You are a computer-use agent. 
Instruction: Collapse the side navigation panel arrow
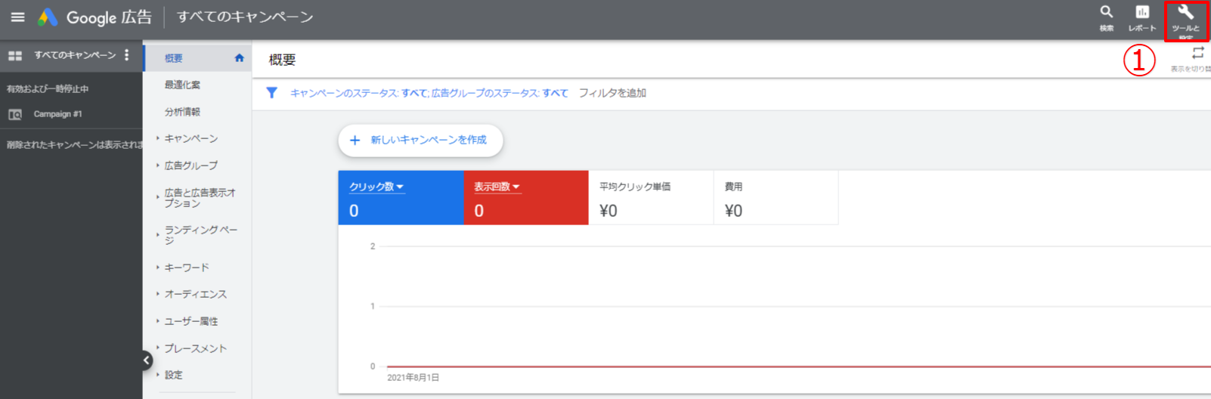147,360
